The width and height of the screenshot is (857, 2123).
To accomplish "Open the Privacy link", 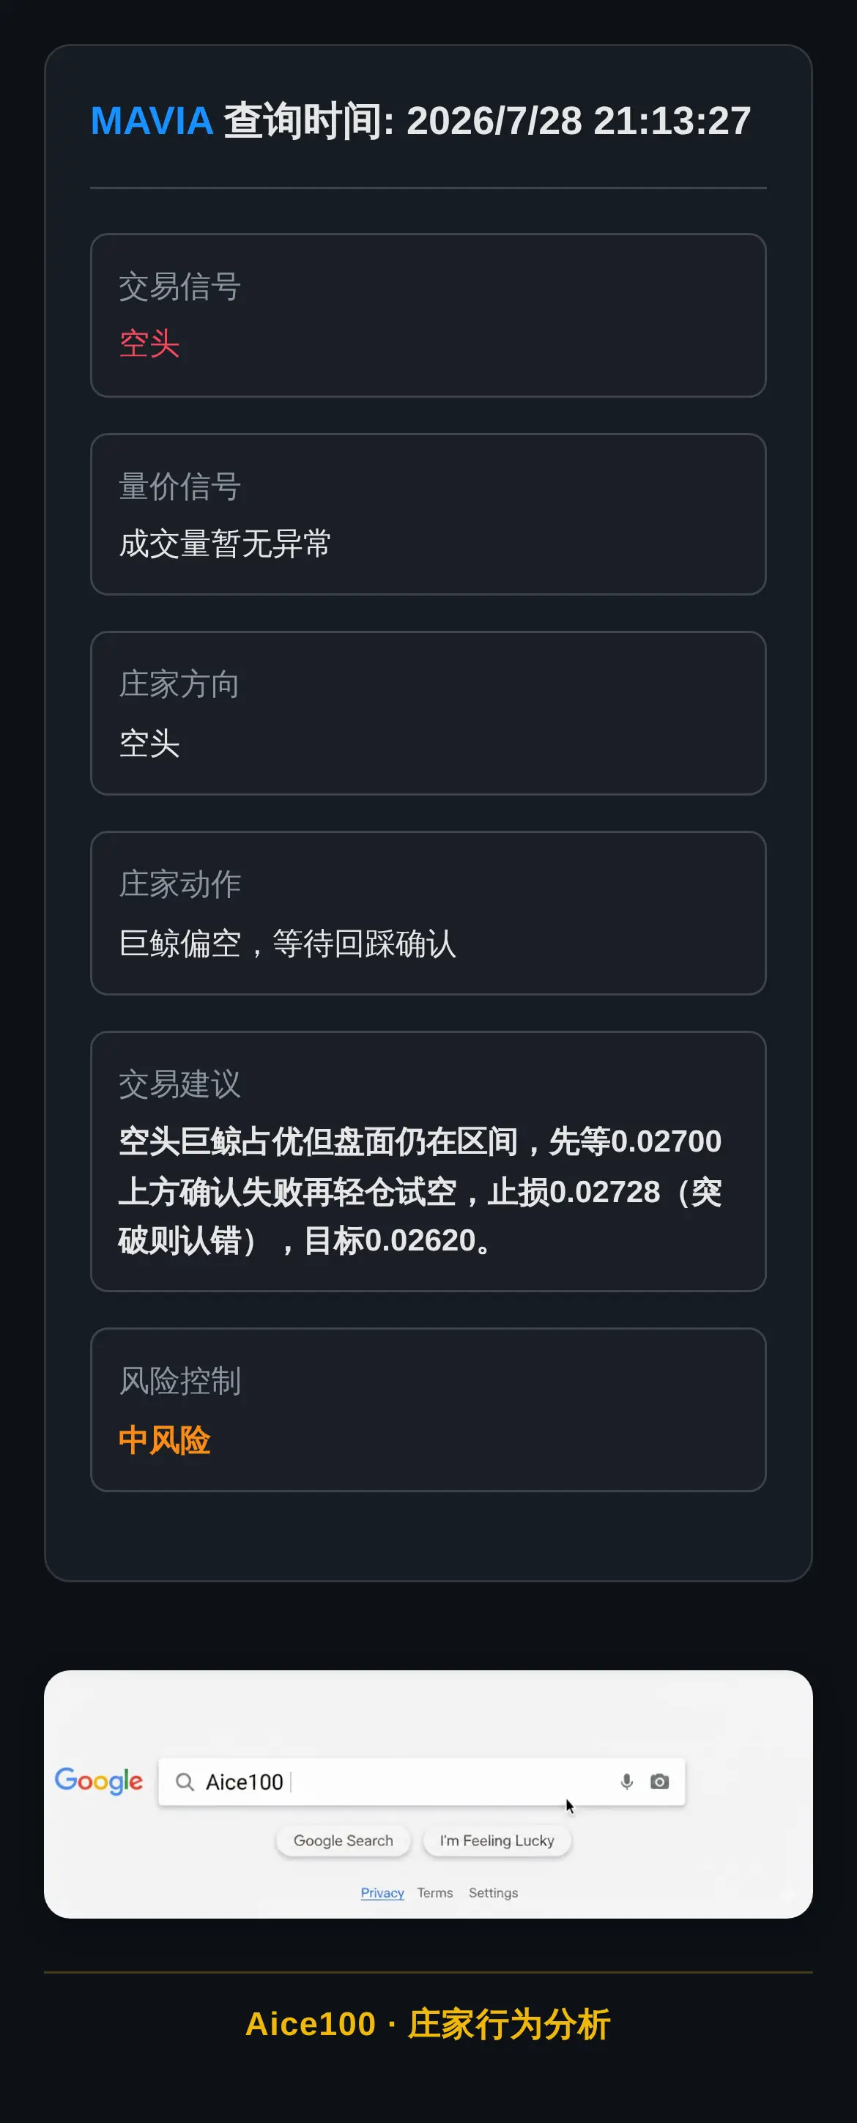I will pyautogui.click(x=382, y=1892).
